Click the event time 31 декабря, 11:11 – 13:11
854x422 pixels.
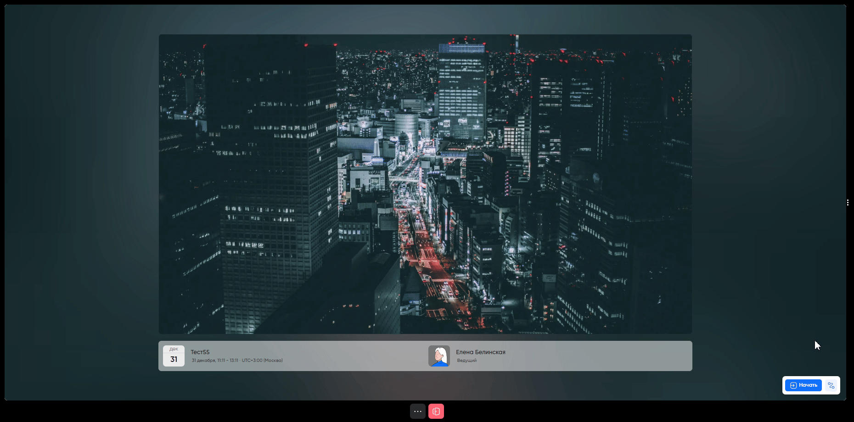pos(215,361)
